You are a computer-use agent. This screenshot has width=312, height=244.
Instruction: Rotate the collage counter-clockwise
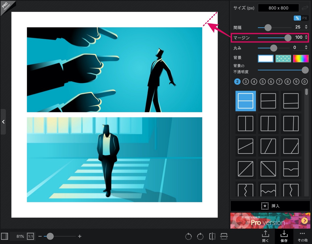click(x=188, y=236)
